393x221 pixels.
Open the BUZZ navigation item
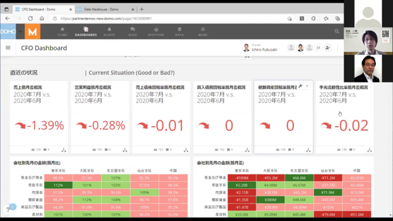click(132, 32)
